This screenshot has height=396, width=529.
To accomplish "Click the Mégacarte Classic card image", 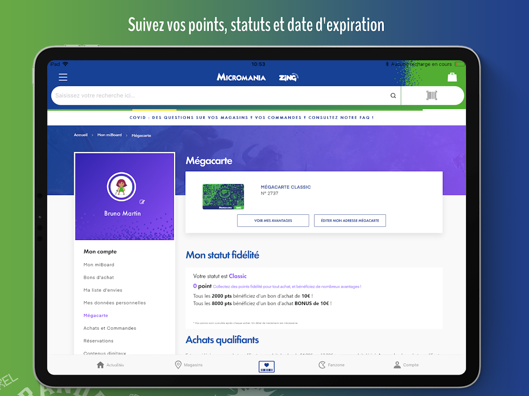I will tap(223, 197).
